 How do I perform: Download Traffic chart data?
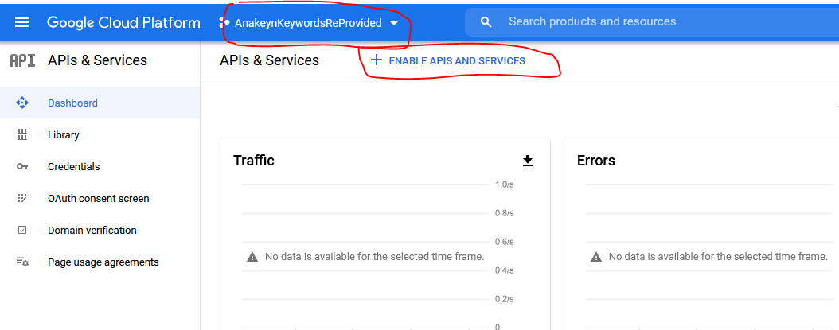[528, 161]
